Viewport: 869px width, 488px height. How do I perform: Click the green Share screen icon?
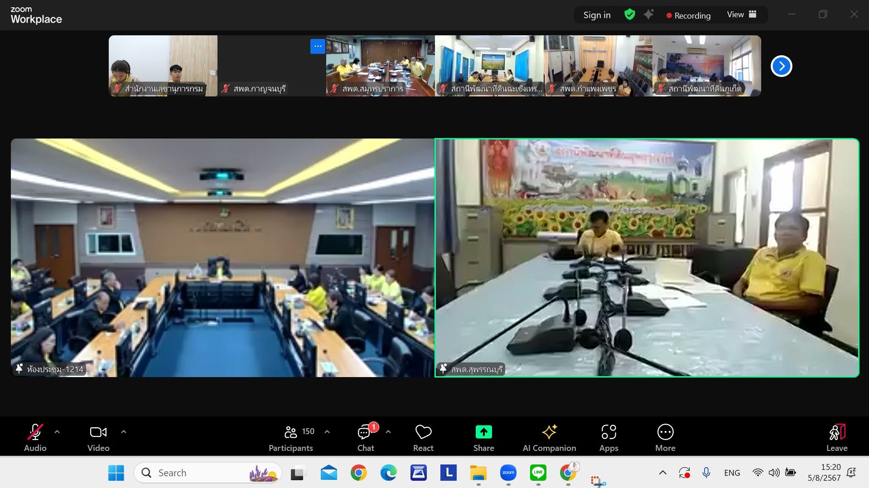point(483,432)
